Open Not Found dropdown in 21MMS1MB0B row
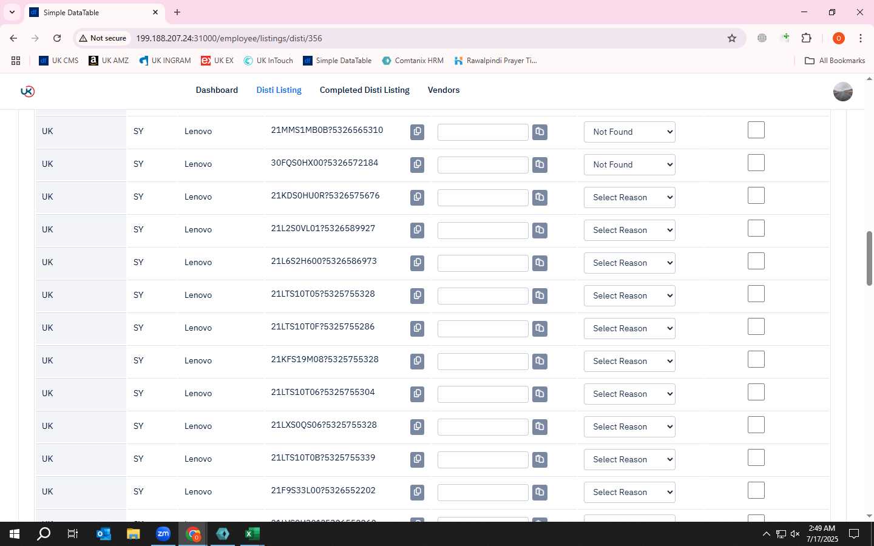 pyautogui.click(x=629, y=132)
